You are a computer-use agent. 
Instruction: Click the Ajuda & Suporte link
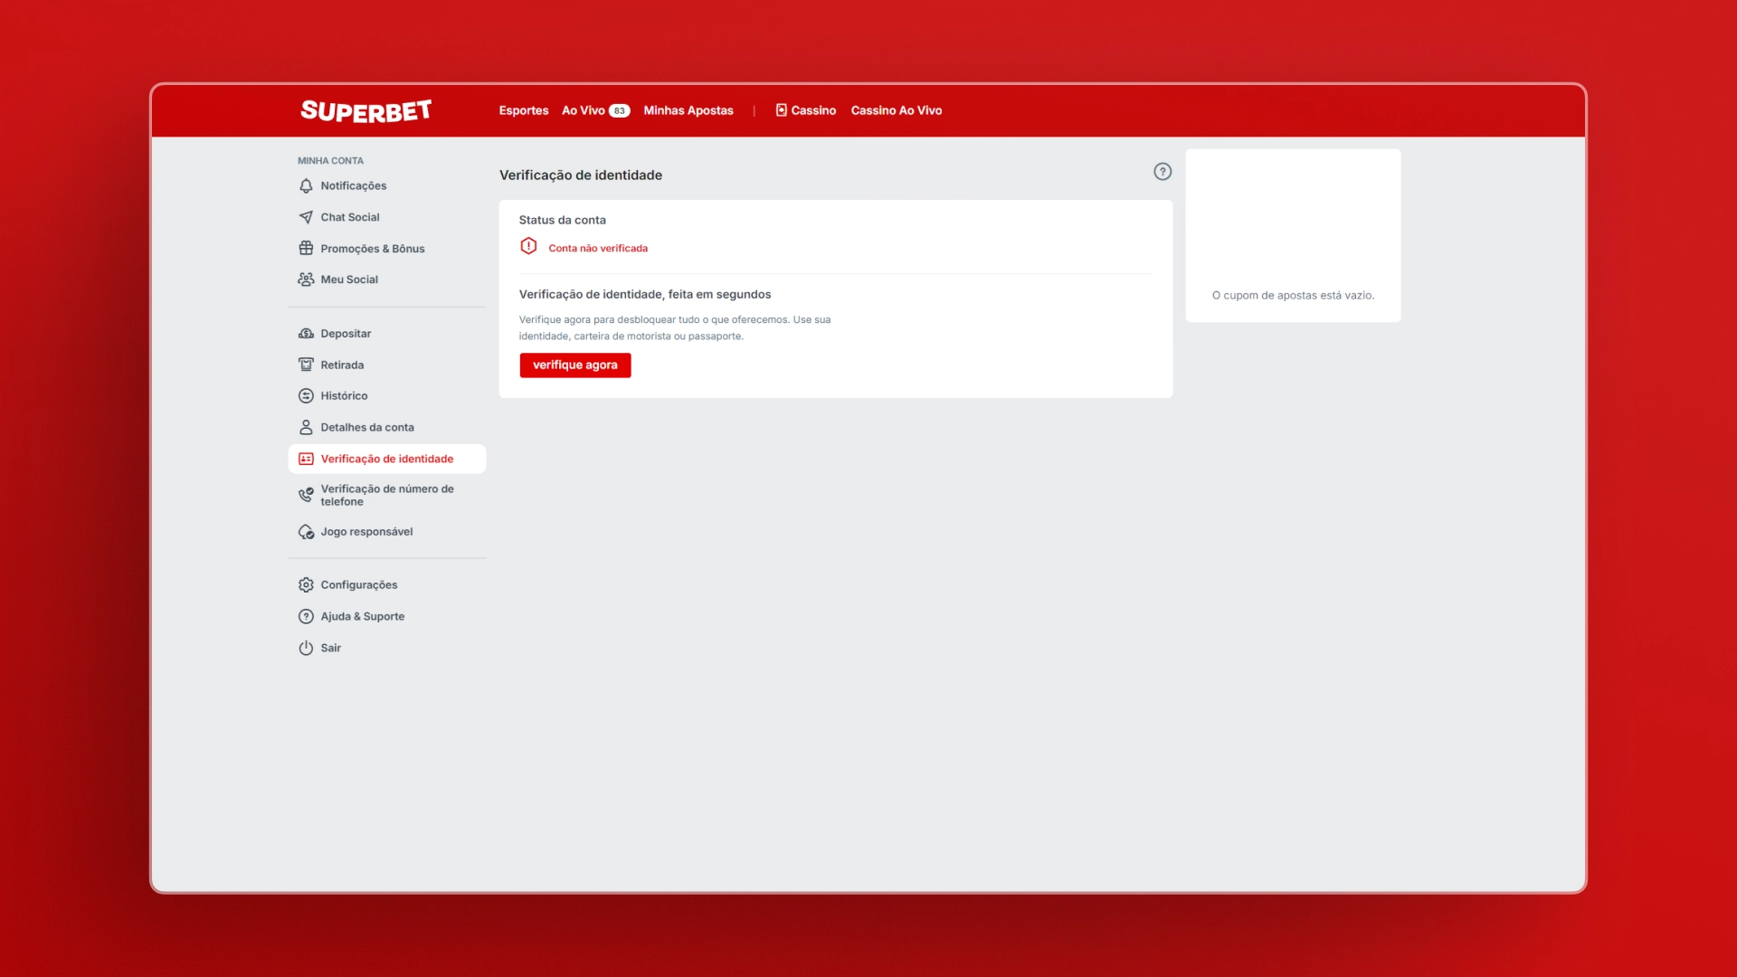363,615
